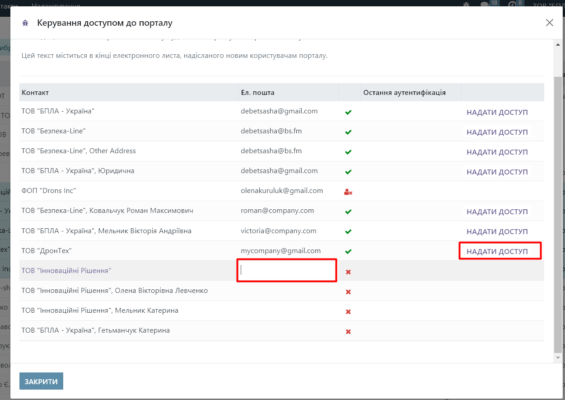
Task: Click email mycompany@gmail.com
Action: (281, 250)
